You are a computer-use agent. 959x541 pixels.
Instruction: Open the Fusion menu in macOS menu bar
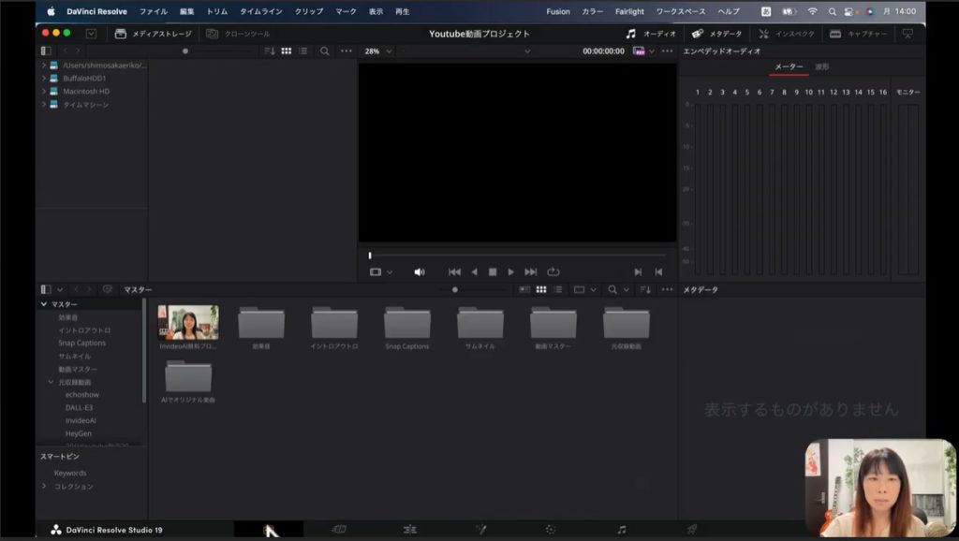[558, 11]
